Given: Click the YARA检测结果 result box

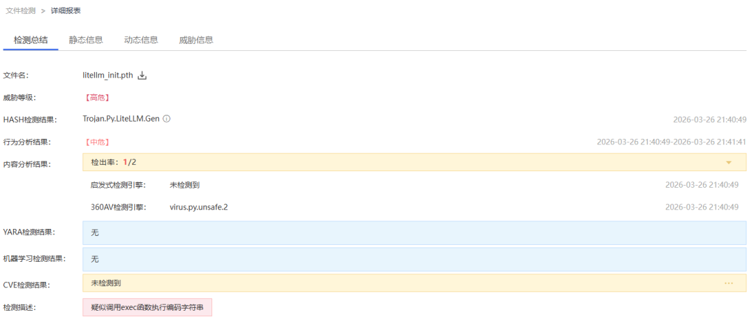Looking at the screenshot, I should coord(414,232).
